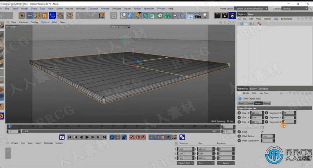Toggle the Size X animation dot
This screenshot has height=168, width=313.
click(239, 113)
